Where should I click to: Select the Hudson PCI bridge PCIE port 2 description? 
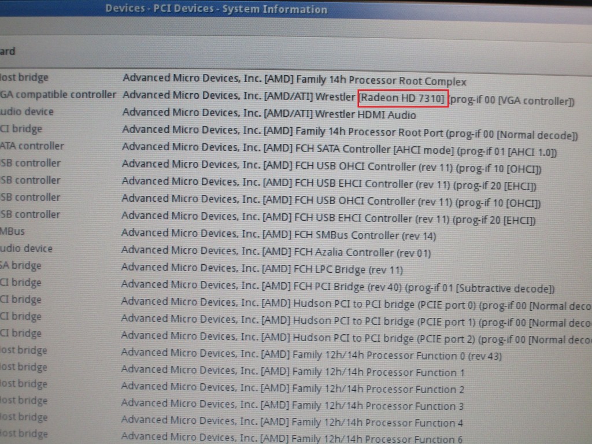tap(356, 338)
